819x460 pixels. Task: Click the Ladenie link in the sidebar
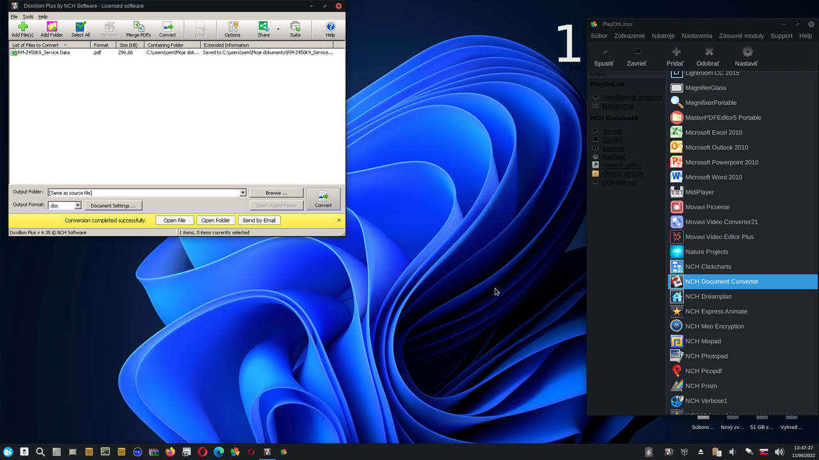(x=613, y=148)
